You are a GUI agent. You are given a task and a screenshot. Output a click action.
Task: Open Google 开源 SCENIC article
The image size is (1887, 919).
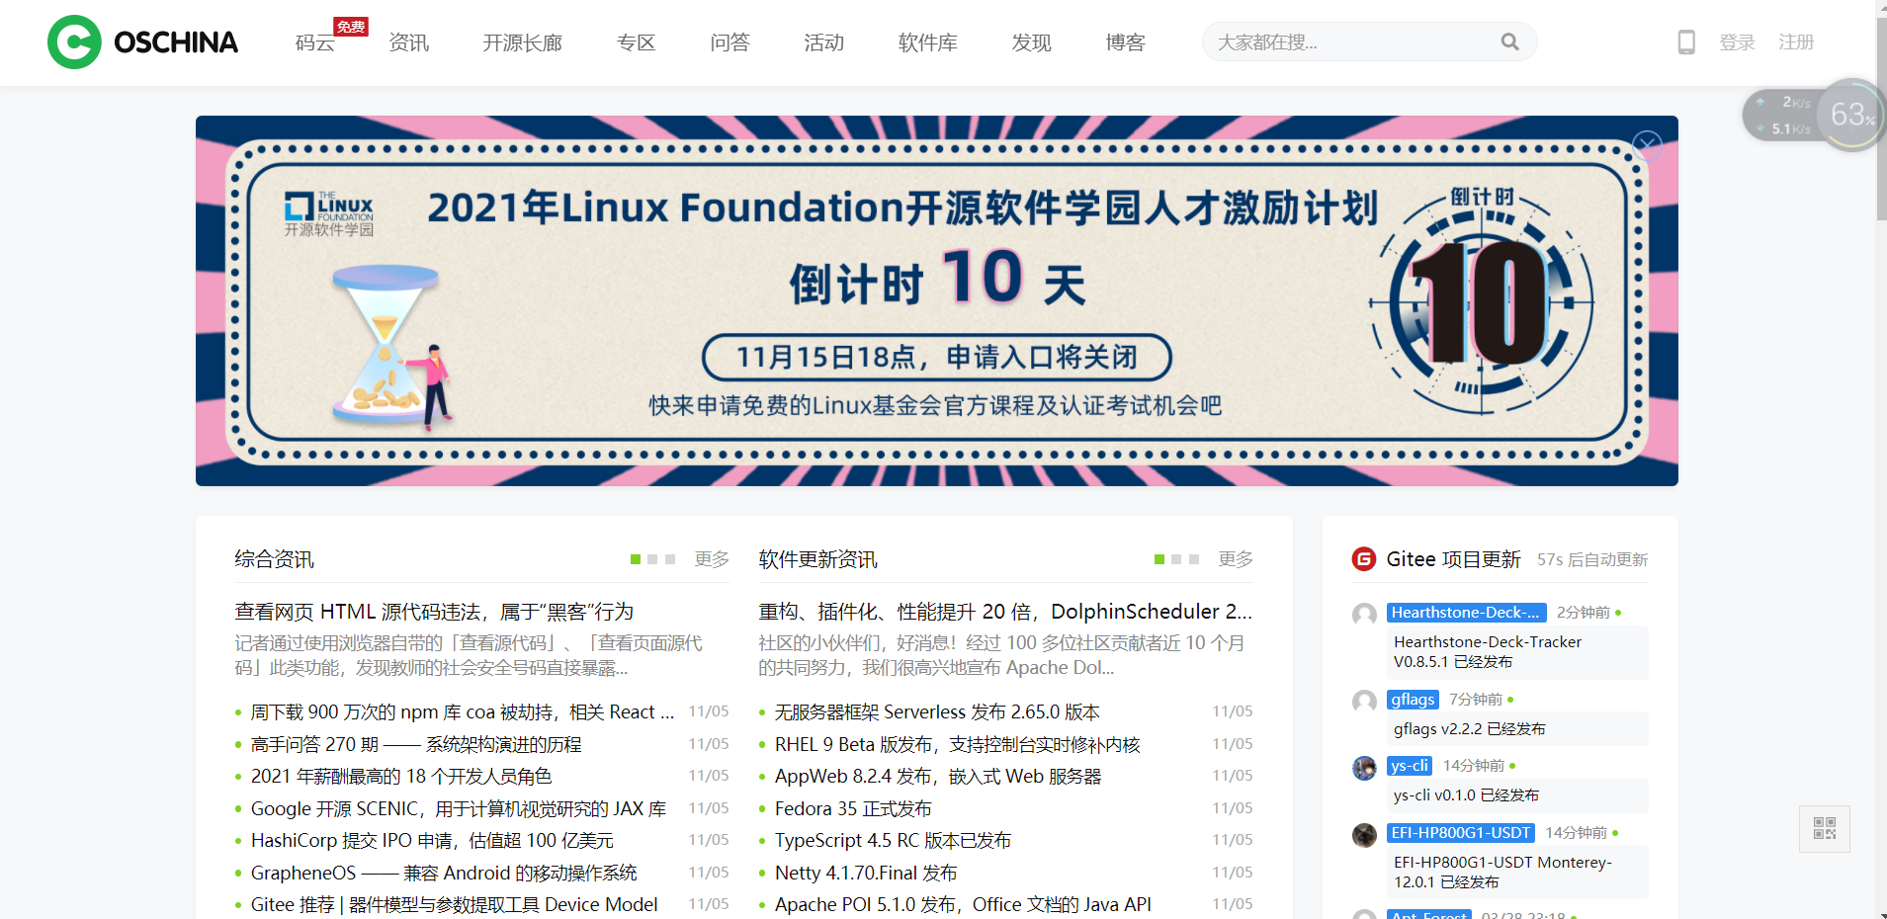pos(459,809)
